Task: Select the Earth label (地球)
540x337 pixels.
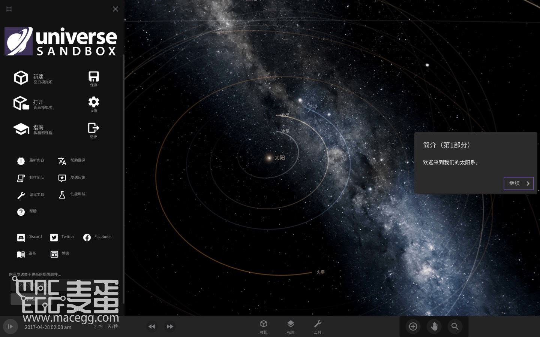Action: pos(313,106)
